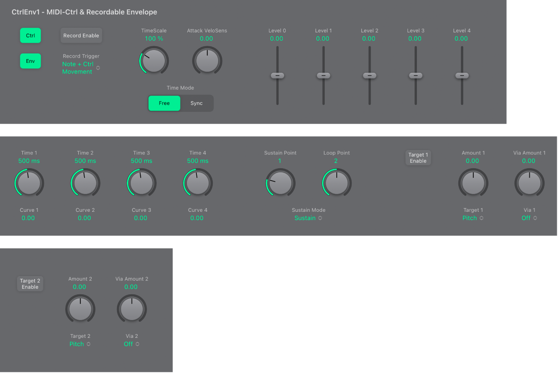
Task: Click the Time 1 knob
Action: click(29, 183)
